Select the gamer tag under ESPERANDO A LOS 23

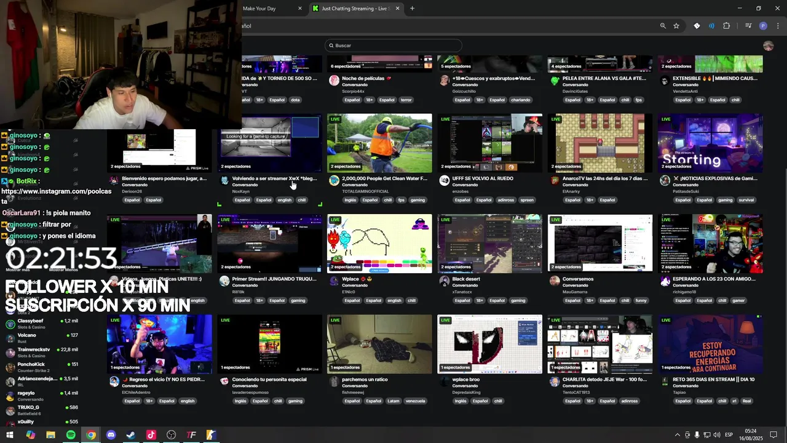coord(738,300)
